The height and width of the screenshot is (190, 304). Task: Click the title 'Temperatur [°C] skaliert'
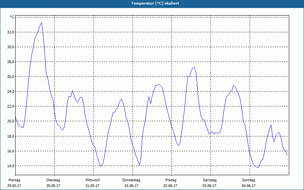tap(155, 3)
